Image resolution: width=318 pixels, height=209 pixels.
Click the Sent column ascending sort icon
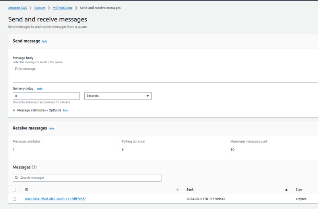[x=286, y=189]
